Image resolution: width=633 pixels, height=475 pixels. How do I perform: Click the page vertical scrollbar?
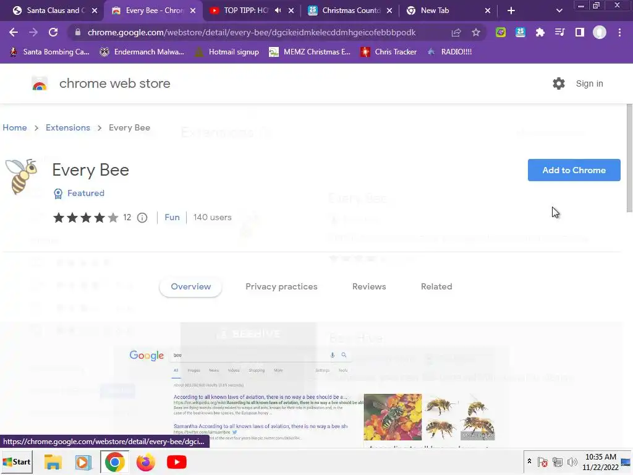click(629, 158)
